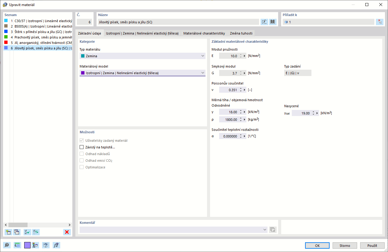This screenshot has width=388, height=252.
Task: Enable the Závislý na teplotě checkbox
Action: (81, 147)
